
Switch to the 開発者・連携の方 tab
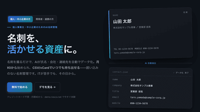point(45,19)
